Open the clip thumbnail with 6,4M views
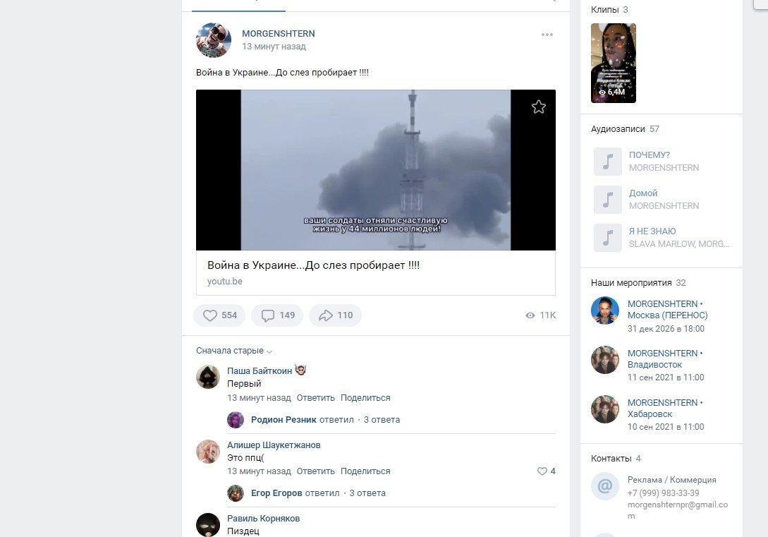This screenshot has width=768, height=537. tap(613, 63)
